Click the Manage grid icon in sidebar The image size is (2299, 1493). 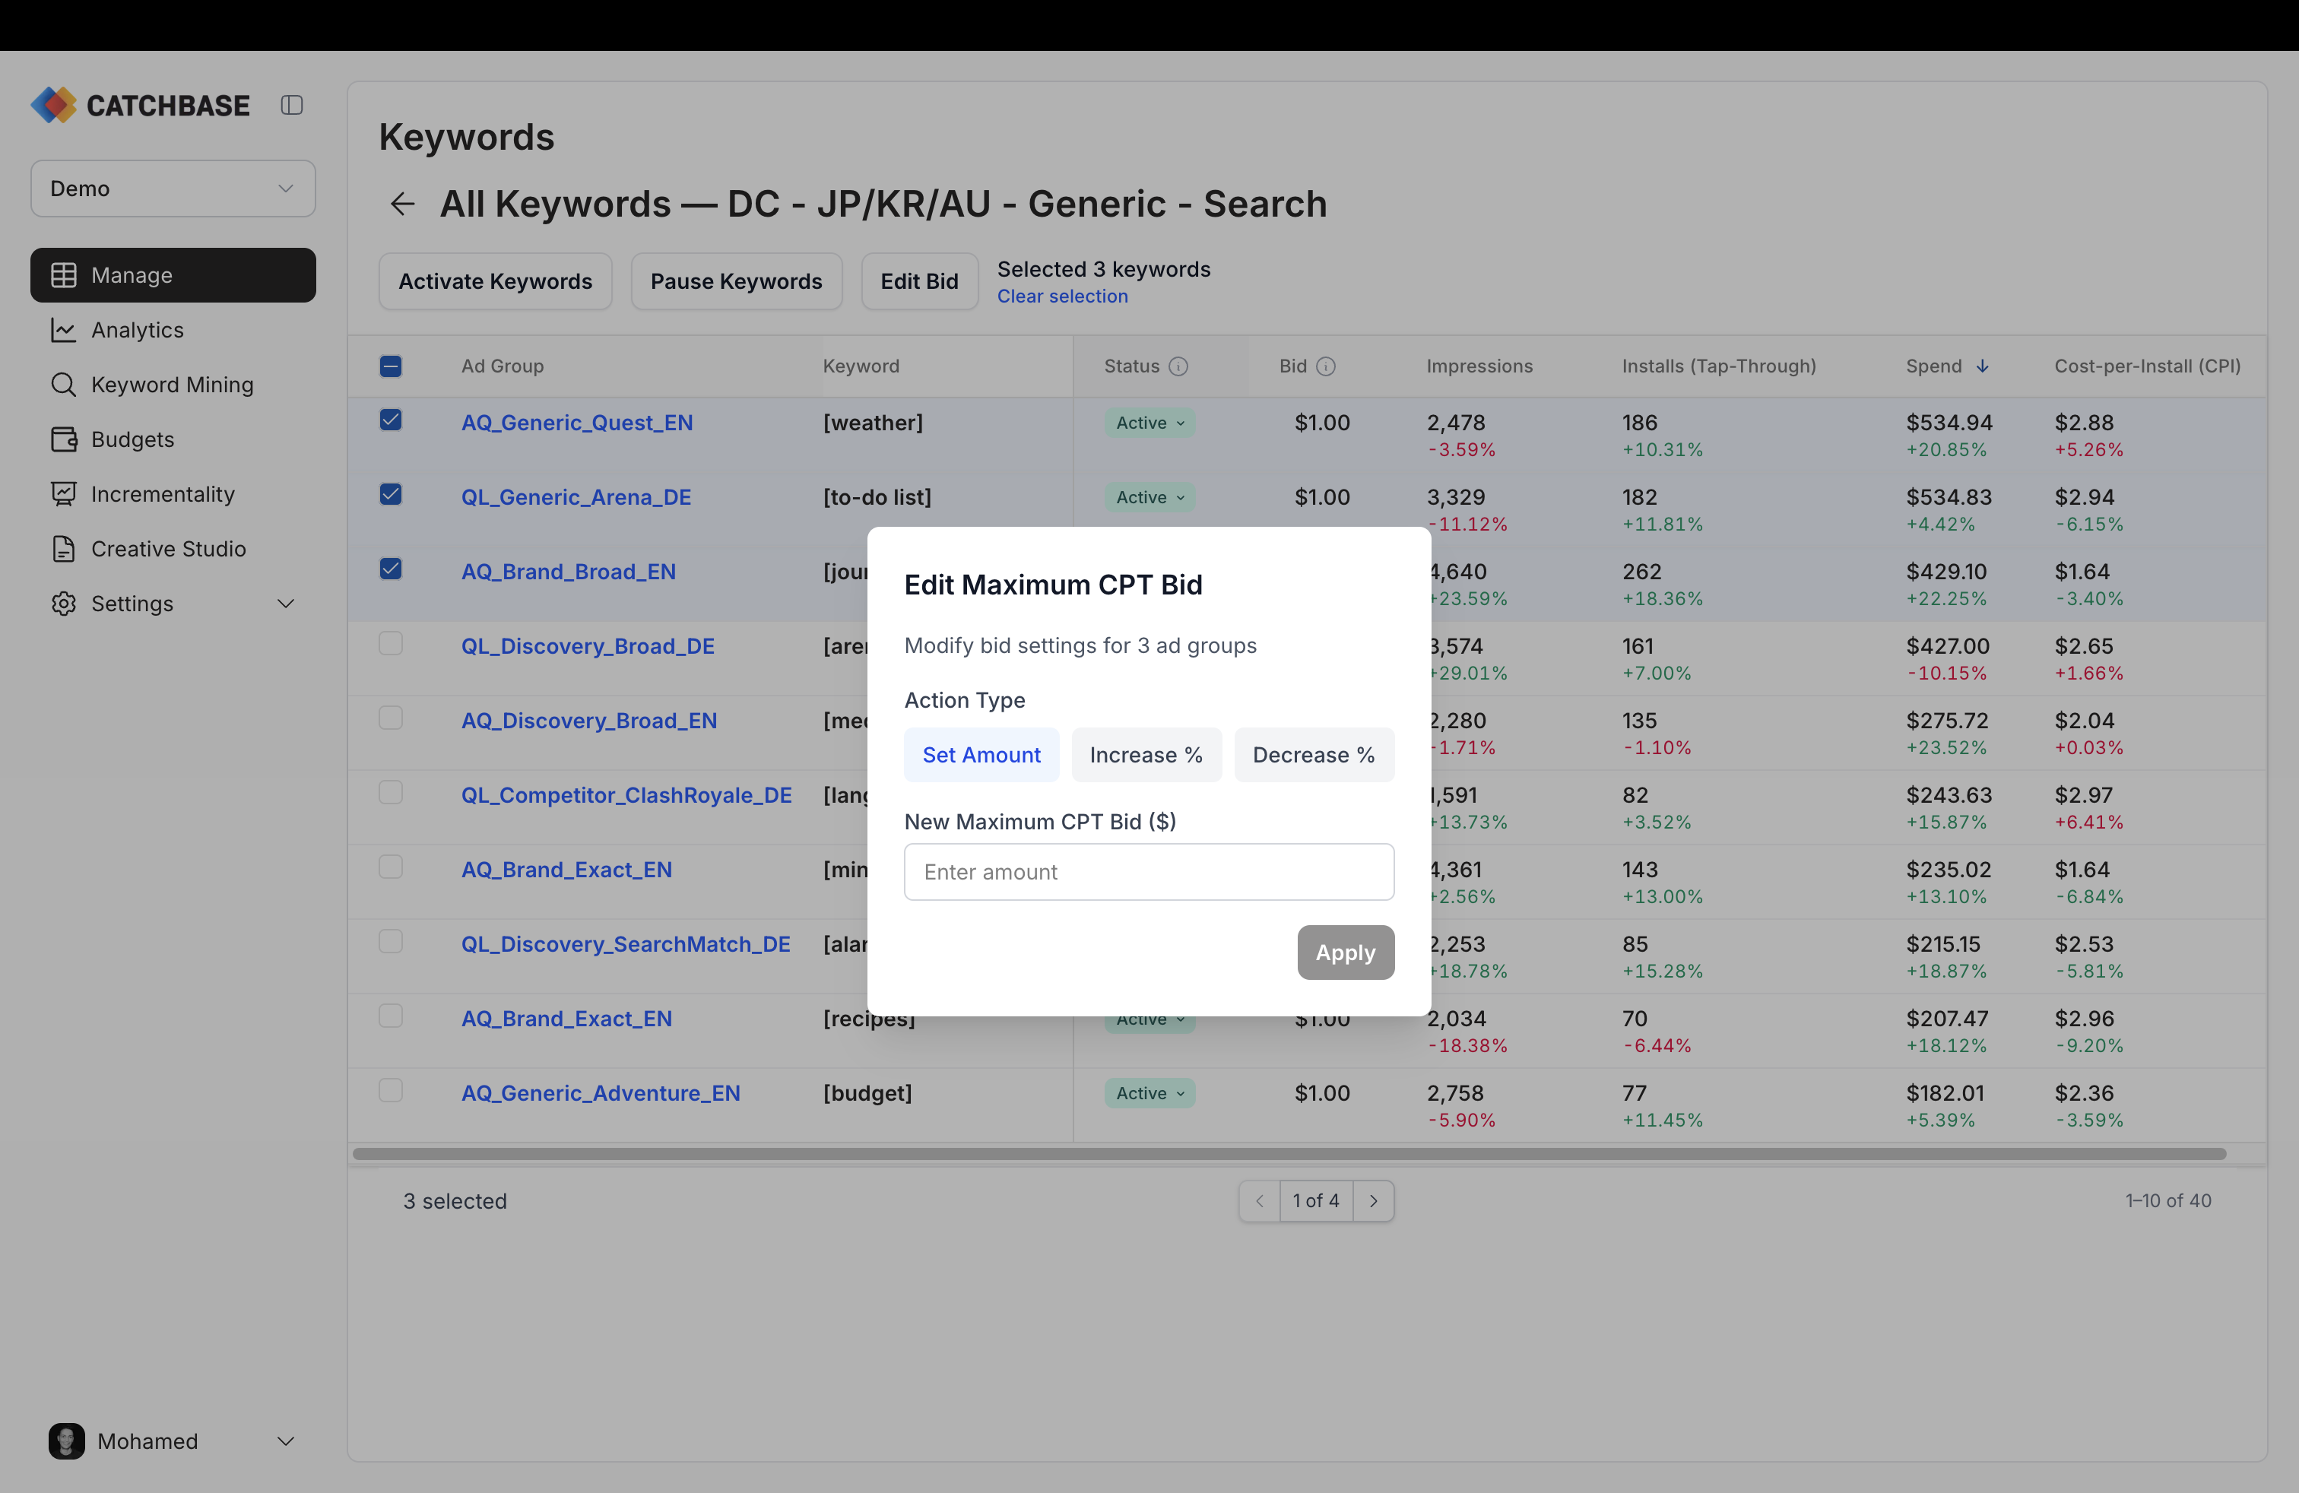coord(64,274)
